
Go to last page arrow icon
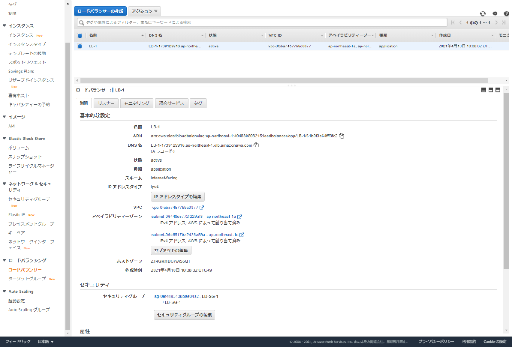pos(504,23)
